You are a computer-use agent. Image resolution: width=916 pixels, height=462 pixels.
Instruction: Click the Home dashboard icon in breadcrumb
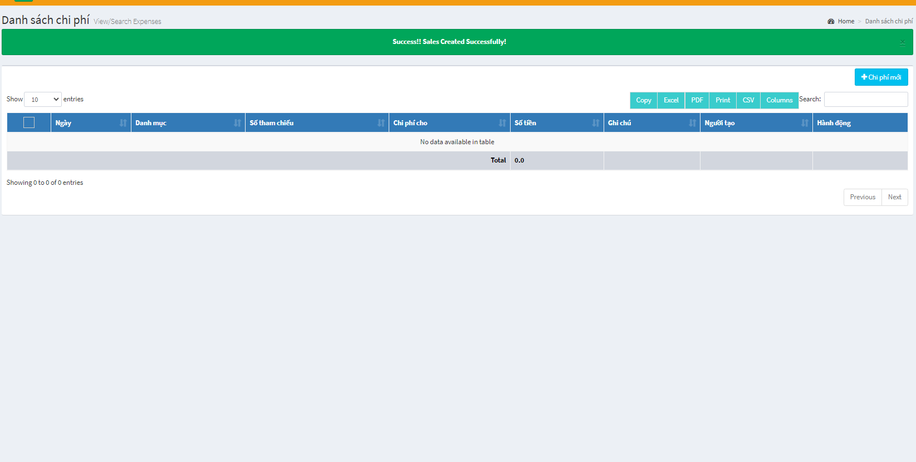[831, 21]
